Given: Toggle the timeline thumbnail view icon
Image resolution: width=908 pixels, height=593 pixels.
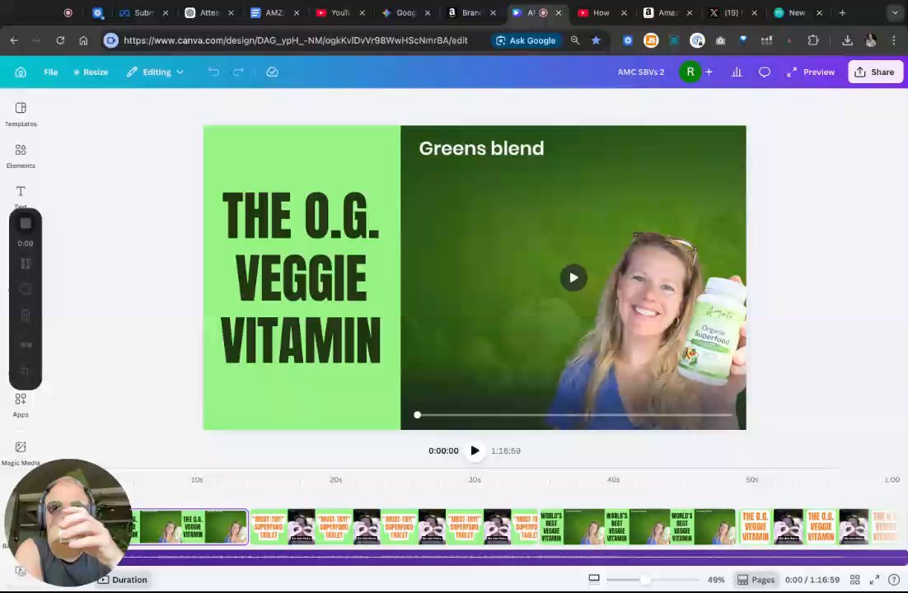Looking at the screenshot, I should click(x=593, y=579).
